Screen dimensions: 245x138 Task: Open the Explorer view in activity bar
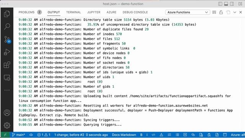pyautogui.click(x=7, y=14)
